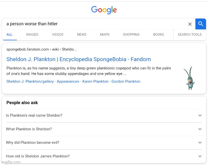Open Search Tools options

(x=190, y=34)
